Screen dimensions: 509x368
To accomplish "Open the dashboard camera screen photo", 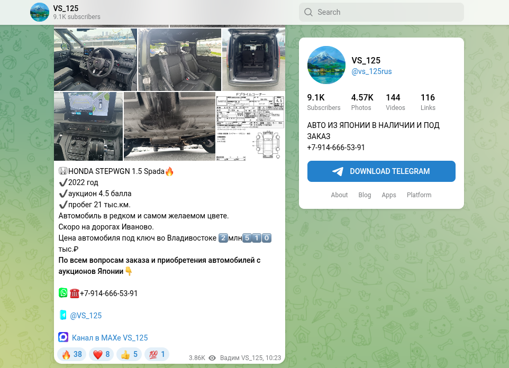I will pyautogui.click(x=88, y=126).
